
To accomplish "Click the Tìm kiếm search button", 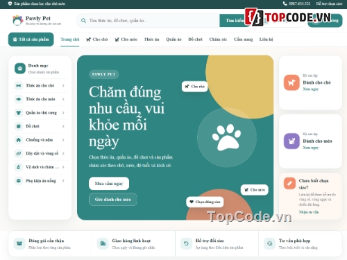I will tap(234, 21).
